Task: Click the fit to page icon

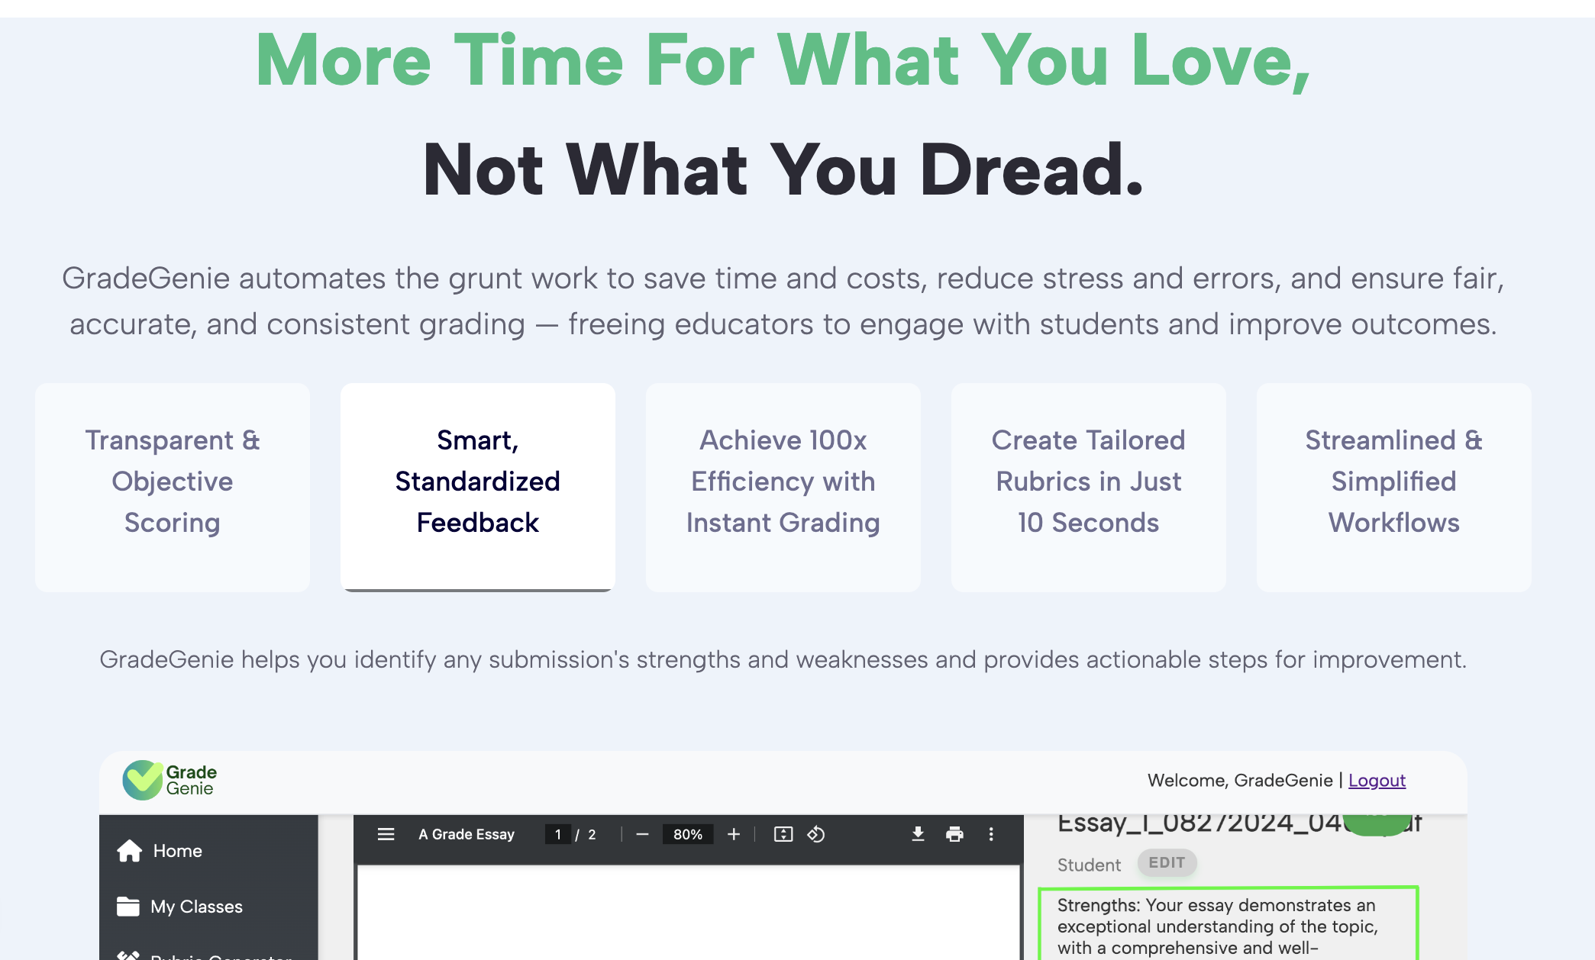Action: (783, 834)
